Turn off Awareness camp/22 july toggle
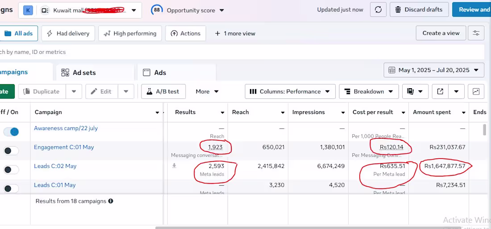This screenshot has height=229, width=491. tap(11, 132)
